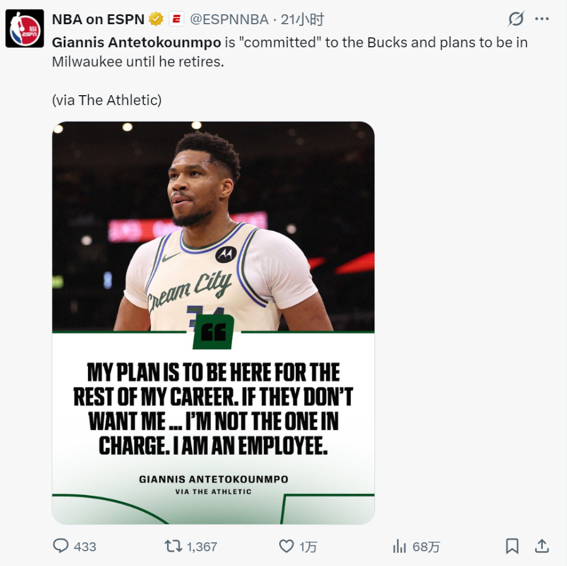This screenshot has height=566, width=567.
Task: Click the 433 replies count
Action: tap(85, 547)
